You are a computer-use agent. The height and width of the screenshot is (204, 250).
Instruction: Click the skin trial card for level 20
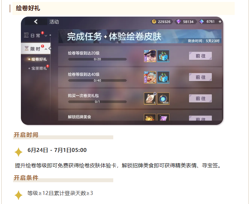pyautogui.click(x=150, y=56)
